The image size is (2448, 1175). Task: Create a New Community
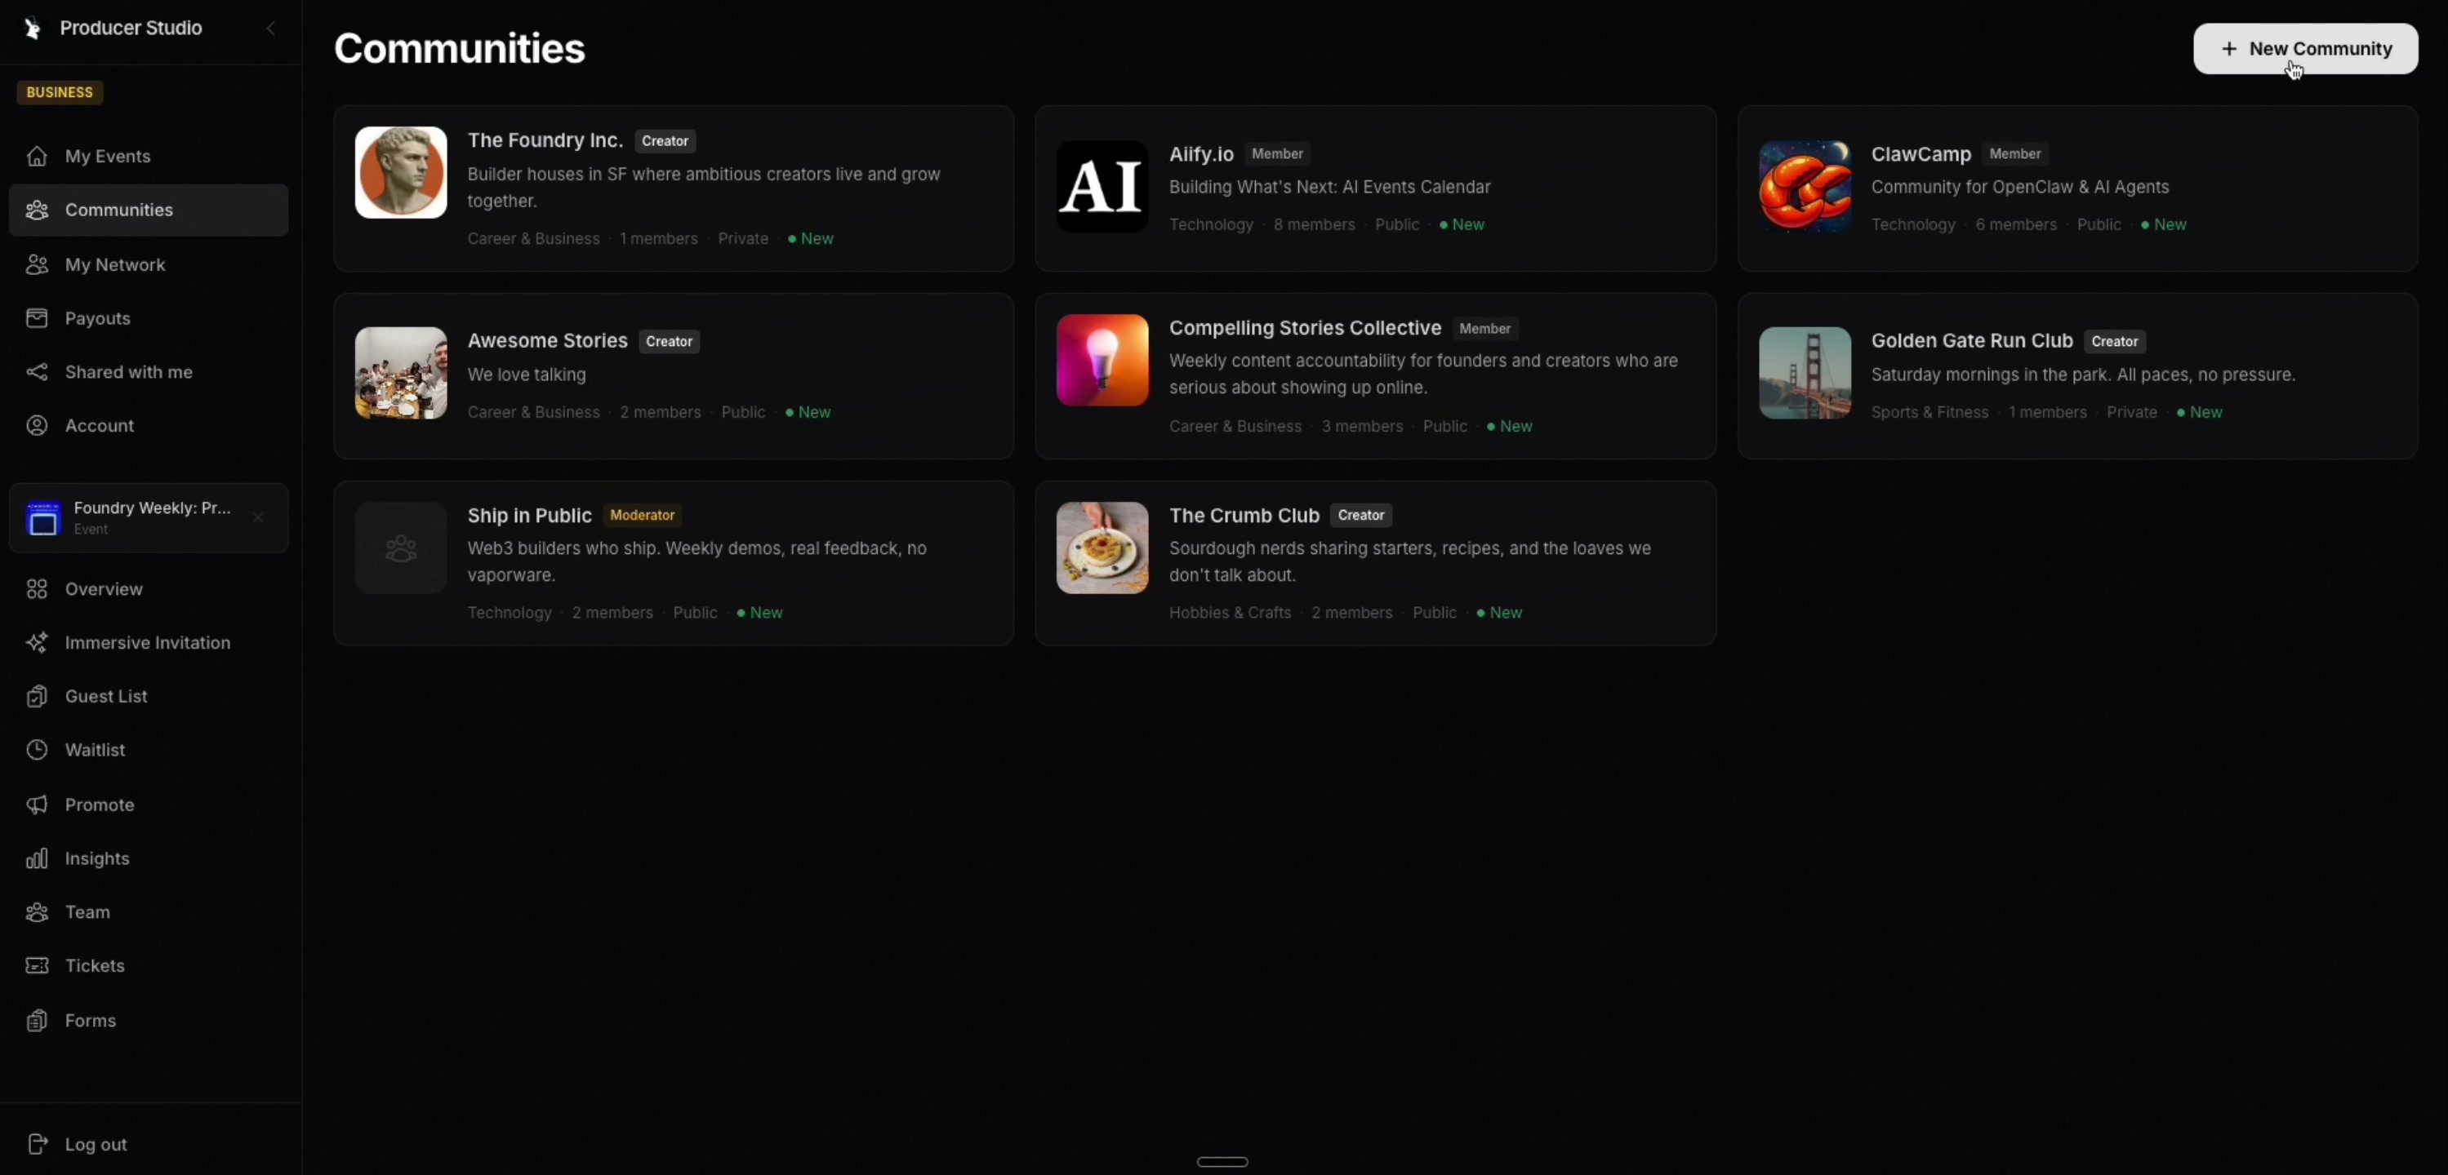(2305, 48)
